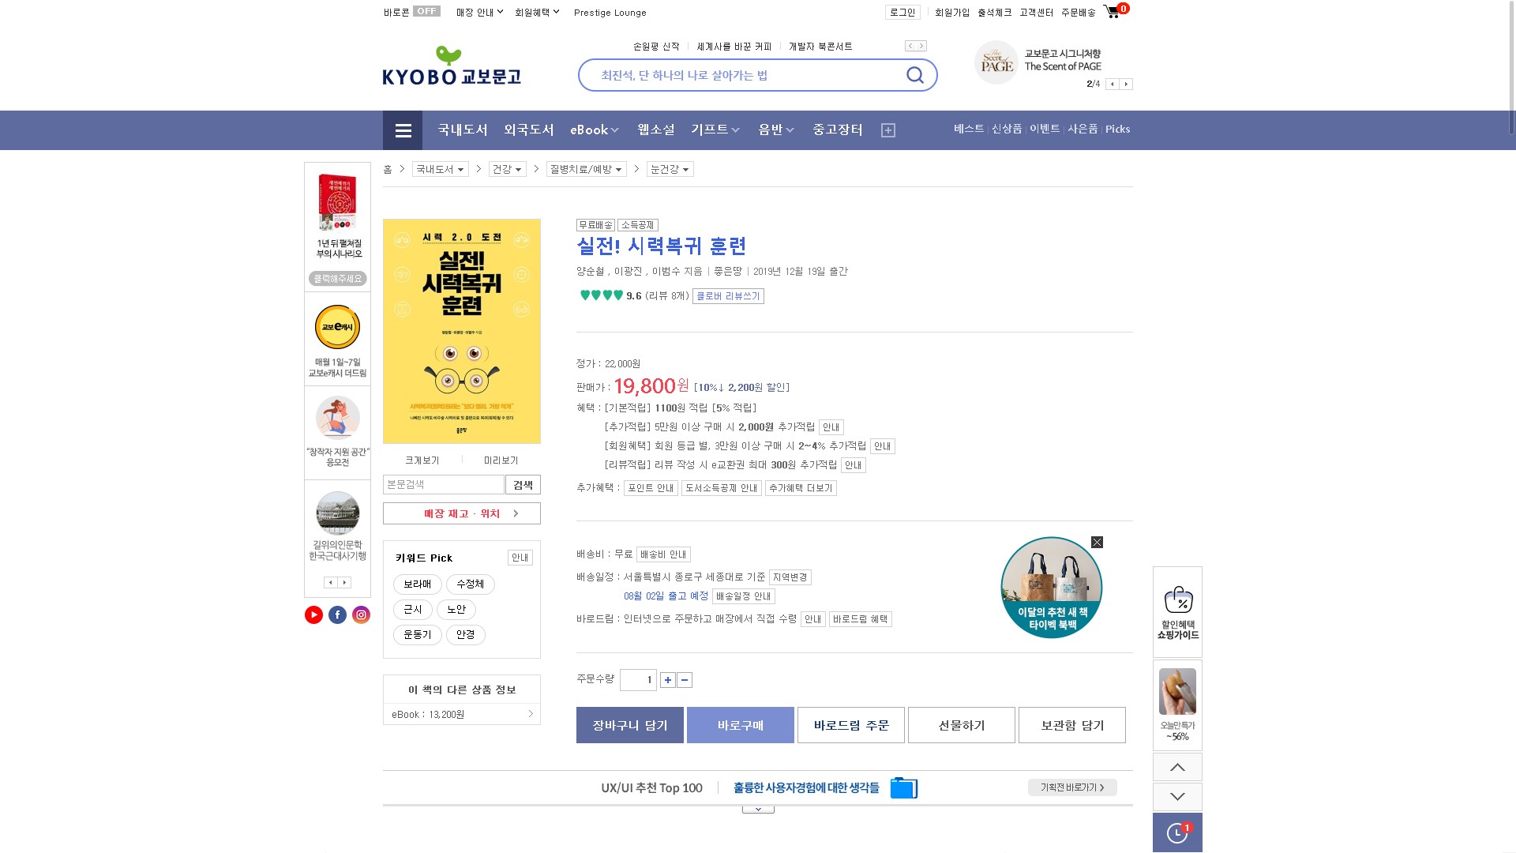This screenshot has width=1516, height=853.
Task: Increase order quantity with plus button
Action: (667, 680)
